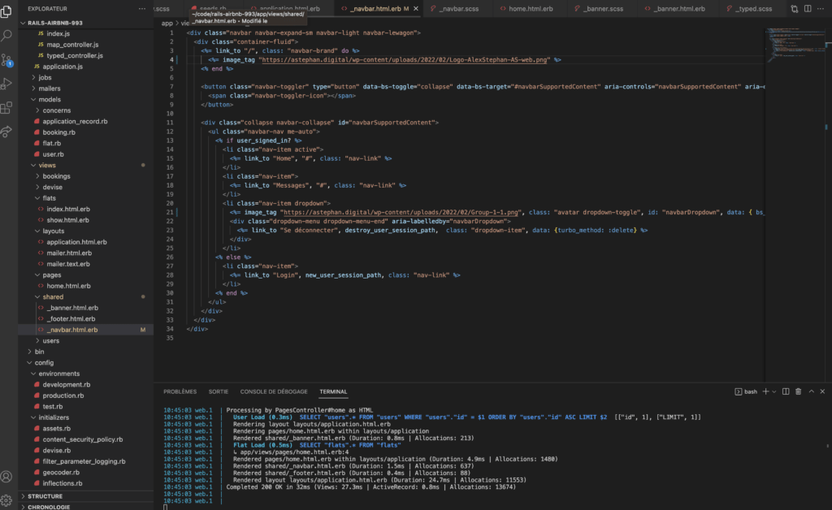Image resolution: width=832 pixels, height=510 pixels.
Task: Open Explorer more actions ellipsis menu
Action: pos(143,8)
